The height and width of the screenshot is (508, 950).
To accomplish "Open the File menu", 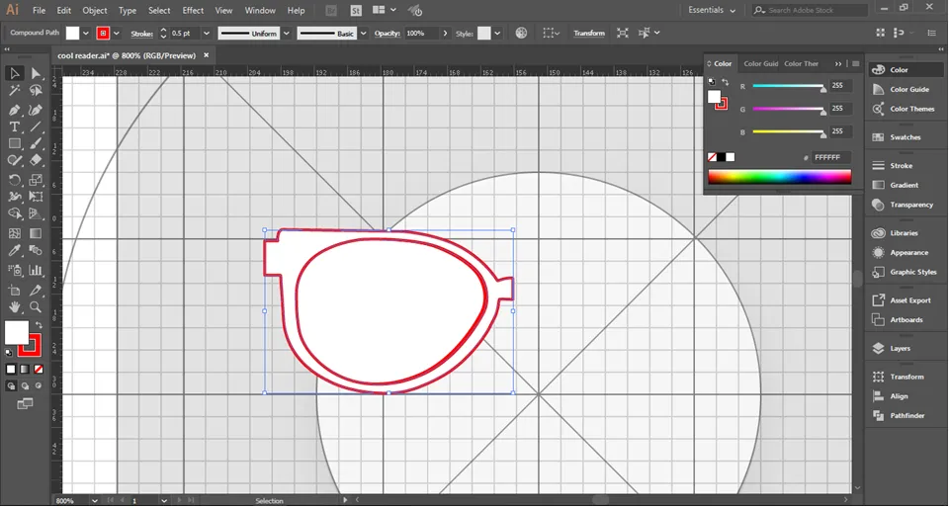I will pyautogui.click(x=39, y=10).
